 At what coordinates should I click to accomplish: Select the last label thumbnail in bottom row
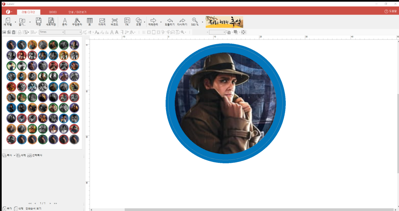(74, 139)
